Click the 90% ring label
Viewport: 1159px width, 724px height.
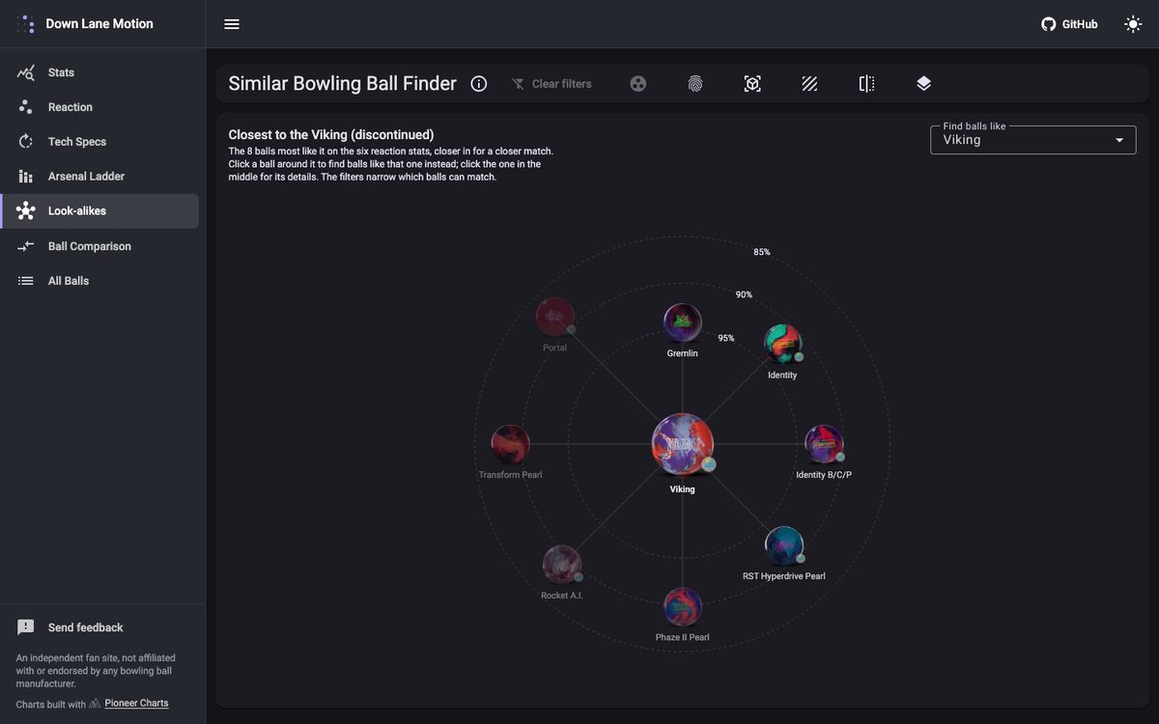coord(744,294)
